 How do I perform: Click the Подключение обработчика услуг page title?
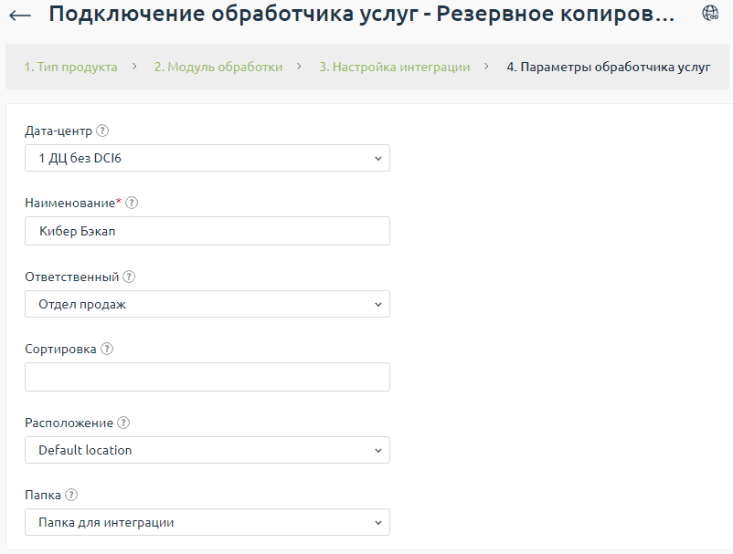click(361, 15)
